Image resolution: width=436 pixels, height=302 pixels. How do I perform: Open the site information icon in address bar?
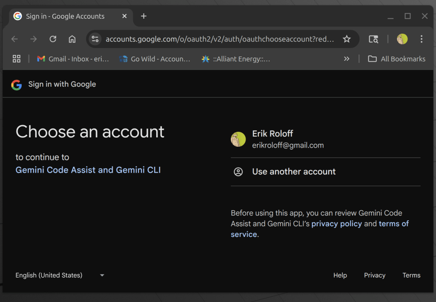pyautogui.click(x=95, y=39)
